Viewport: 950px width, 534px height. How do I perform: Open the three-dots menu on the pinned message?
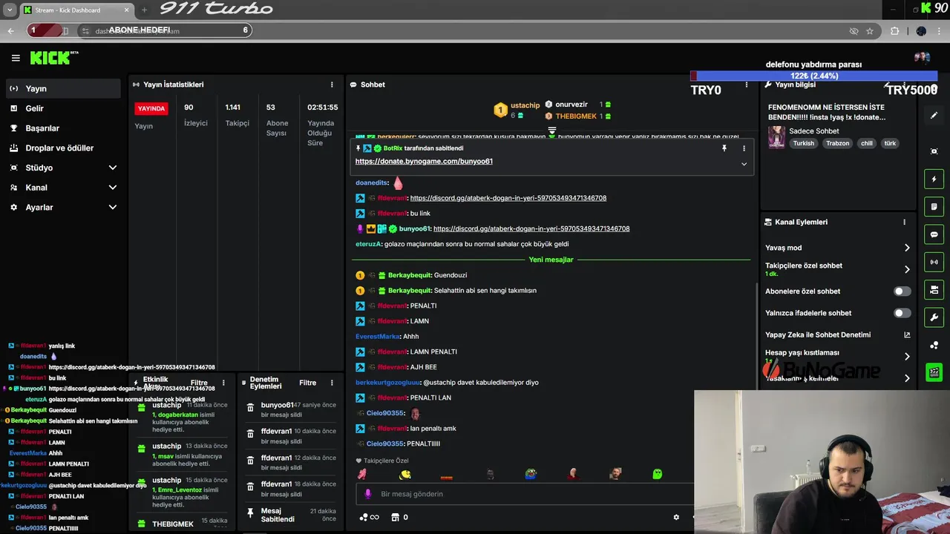click(744, 148)
